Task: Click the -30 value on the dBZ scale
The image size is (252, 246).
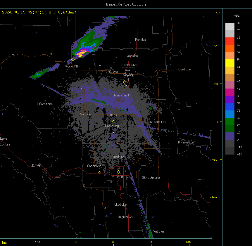Action: pos(239,155)
